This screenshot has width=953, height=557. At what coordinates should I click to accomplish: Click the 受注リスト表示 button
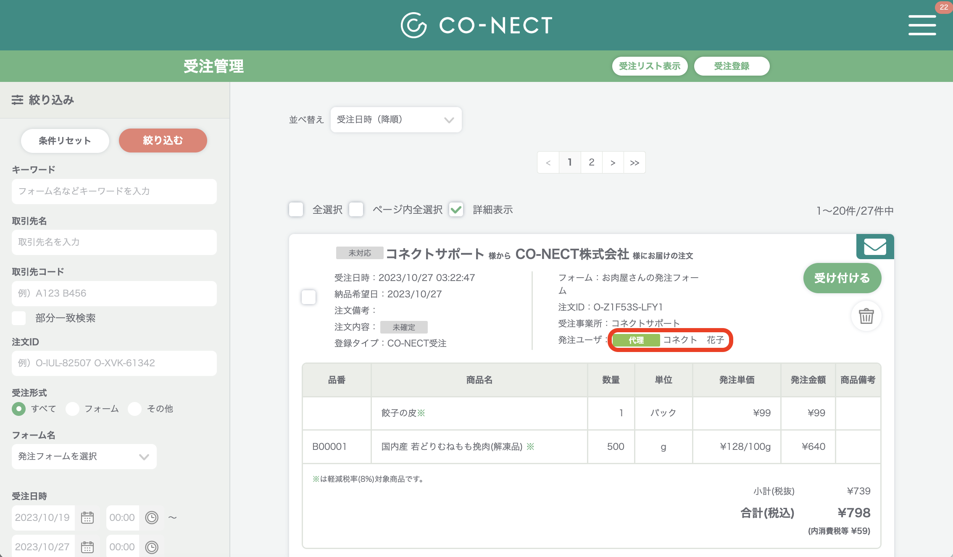pos(650,66)
